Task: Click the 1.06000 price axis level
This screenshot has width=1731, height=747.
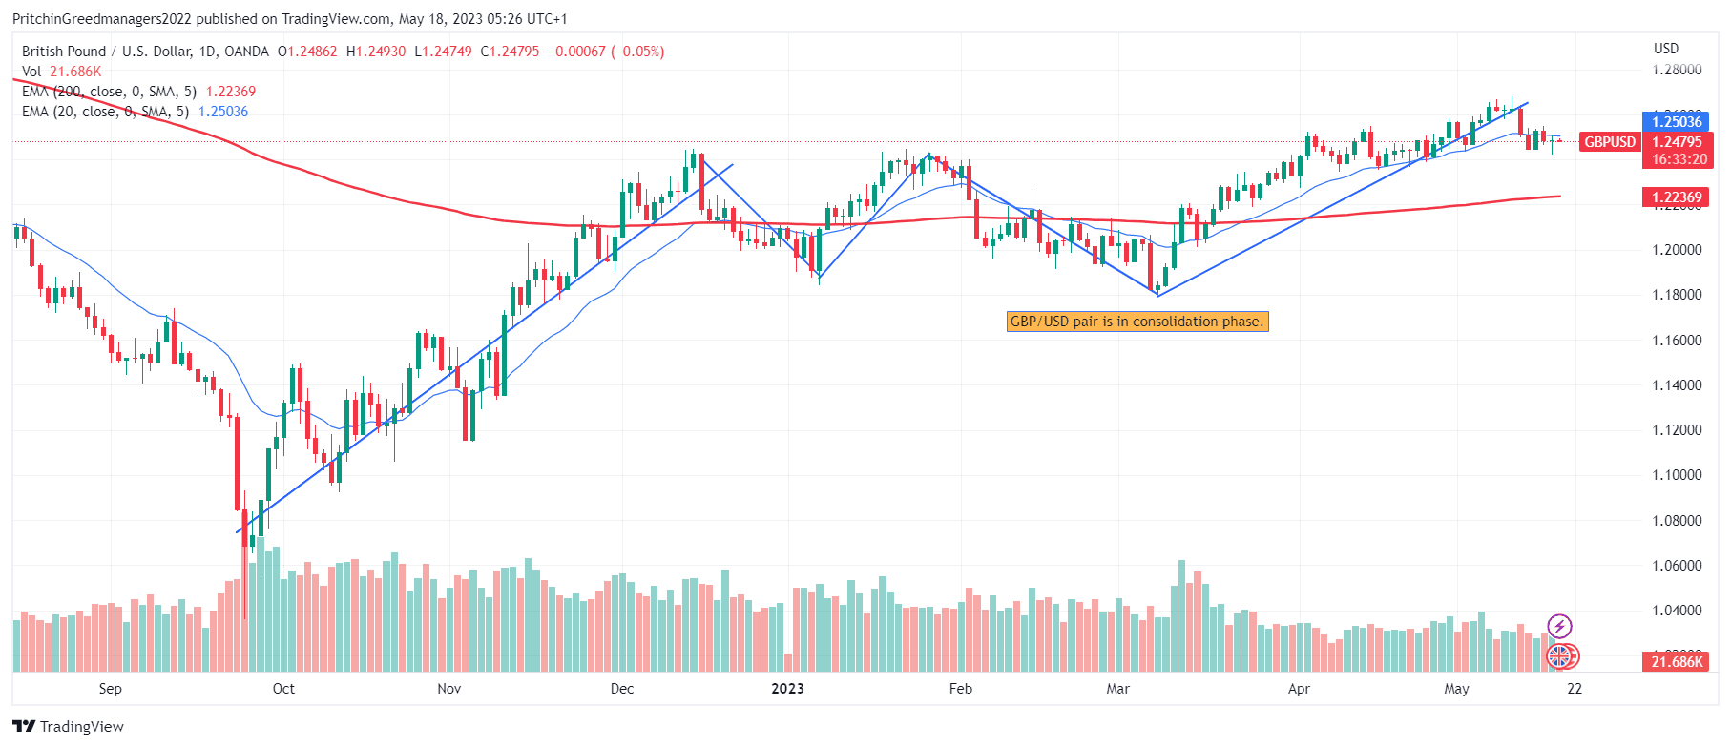Action: pyautogui.click(x=1677, y=566)
